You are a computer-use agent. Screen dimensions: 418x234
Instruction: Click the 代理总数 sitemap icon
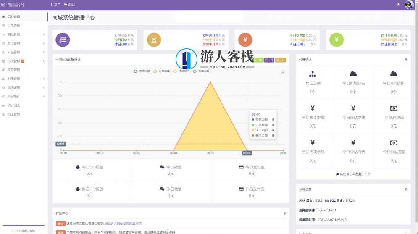(313, 74)
